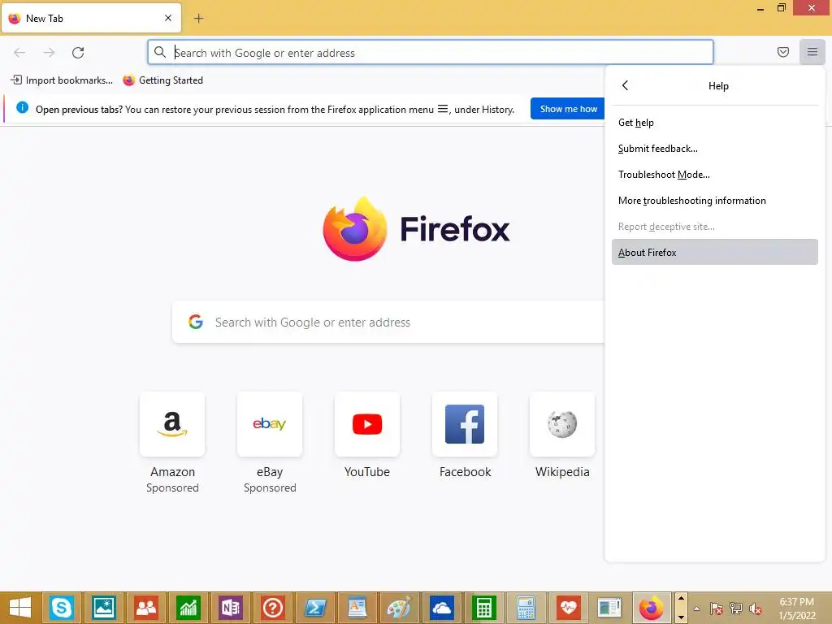Viewport: 832px width, 624px height.
Task: Click the Show me how button
Action: (x=568, y=109)
